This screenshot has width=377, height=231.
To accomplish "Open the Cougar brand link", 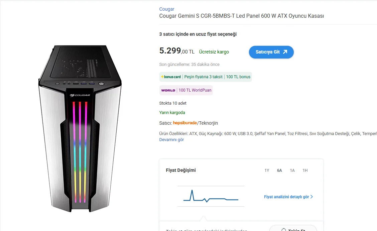I will click(x=166, y=9).
